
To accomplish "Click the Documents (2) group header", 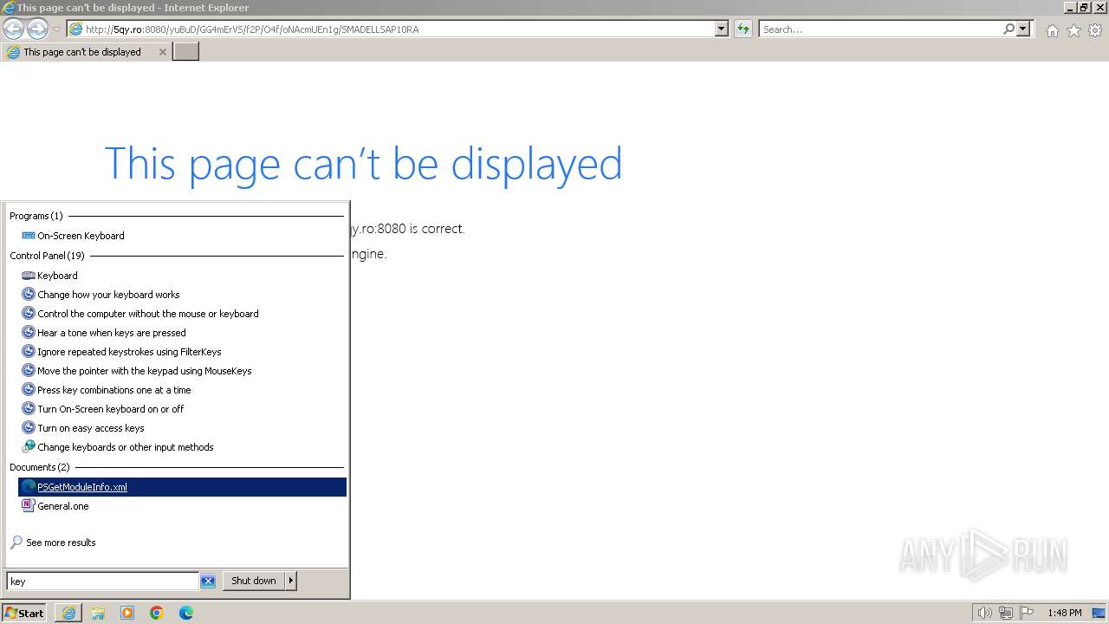I will [x=40, y=467].
